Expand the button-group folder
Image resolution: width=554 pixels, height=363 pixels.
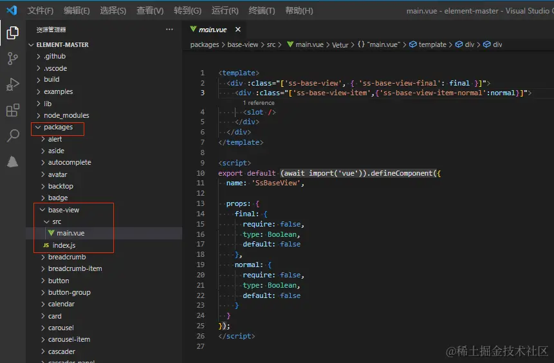click(x=104, y=292)
